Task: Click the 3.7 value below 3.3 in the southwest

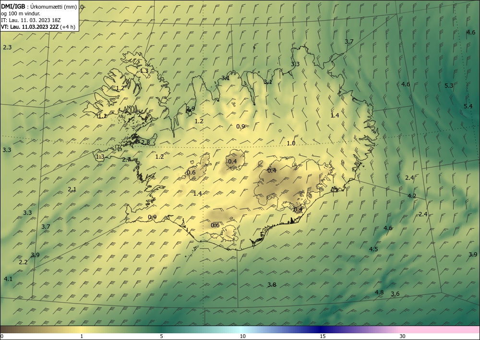Action: [46, 226]
